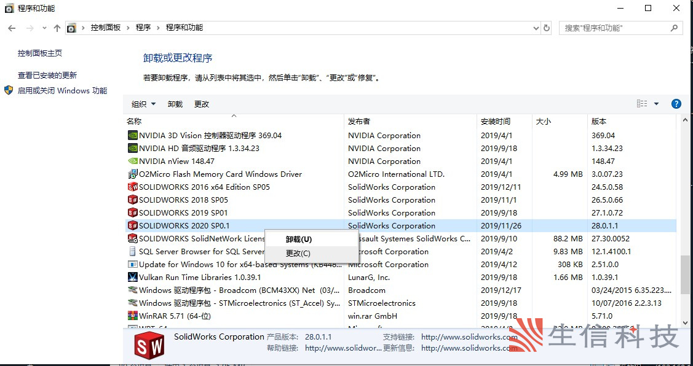Click the Update for Windows 10 icon
Viewport: 693px width, 366px height.
(x=132, y=264)
